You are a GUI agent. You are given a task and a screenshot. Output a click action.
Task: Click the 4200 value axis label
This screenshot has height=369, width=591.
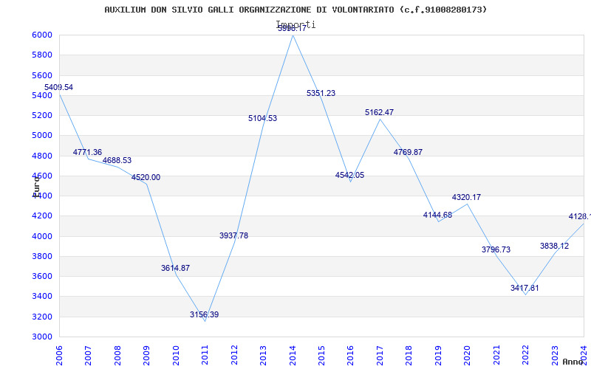pos(42,215)
